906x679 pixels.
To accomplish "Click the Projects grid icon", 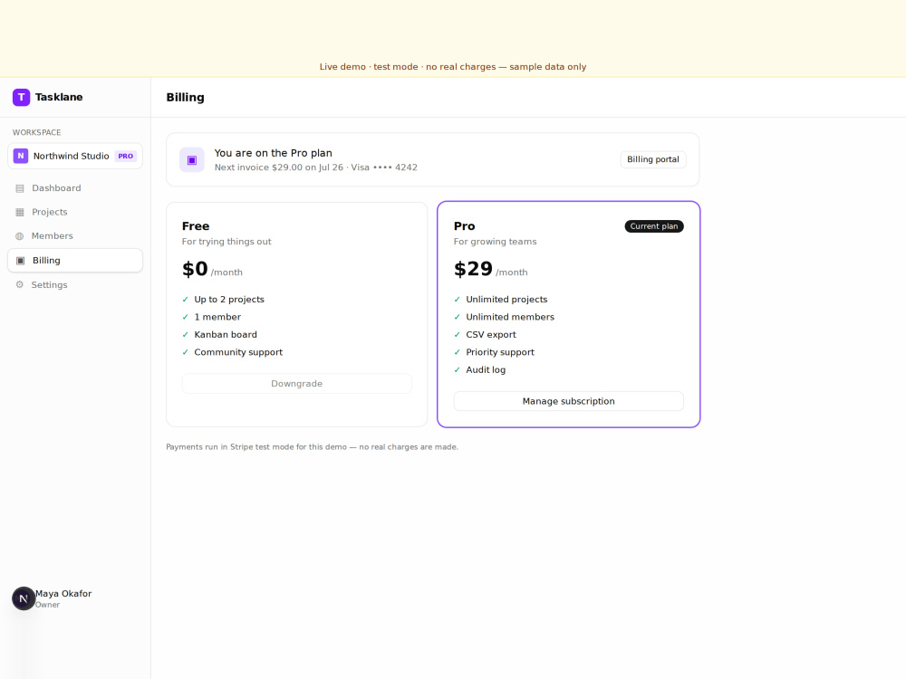I will [x=20, y=212].
